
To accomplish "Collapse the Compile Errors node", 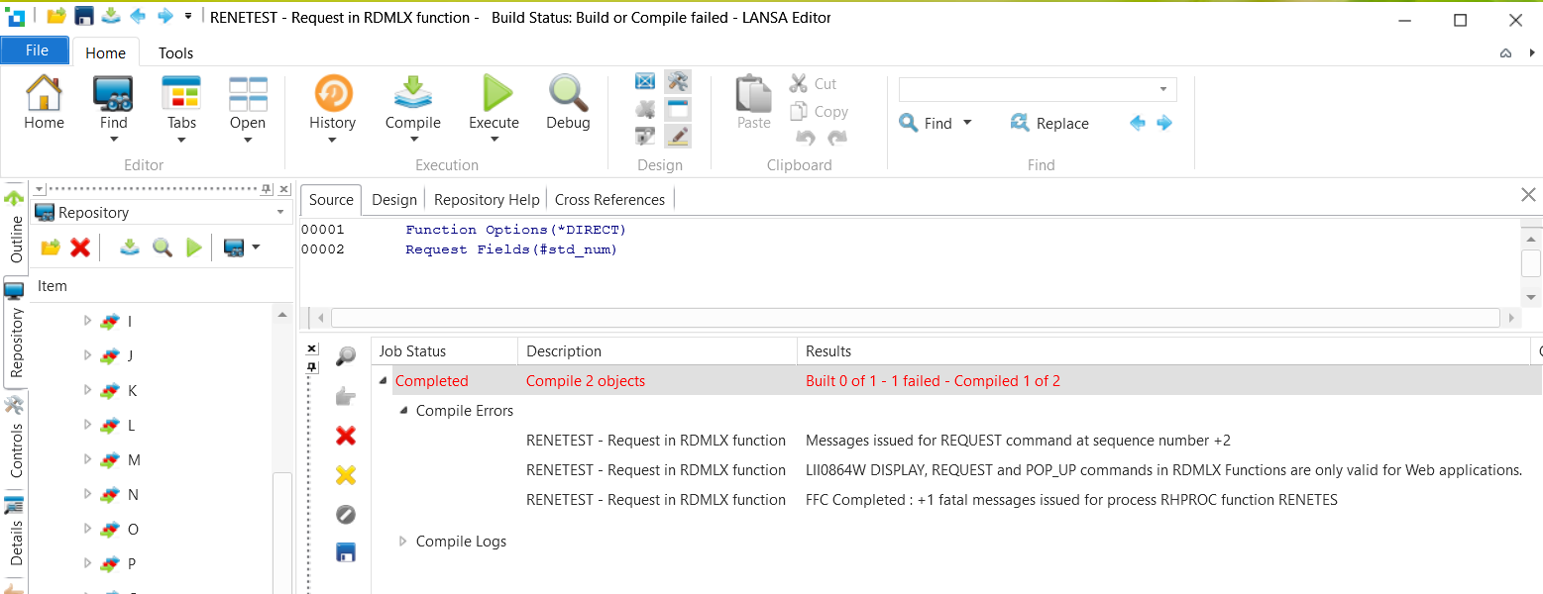I will pos(403,411).
